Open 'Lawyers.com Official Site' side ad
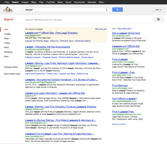 [126, 46]
